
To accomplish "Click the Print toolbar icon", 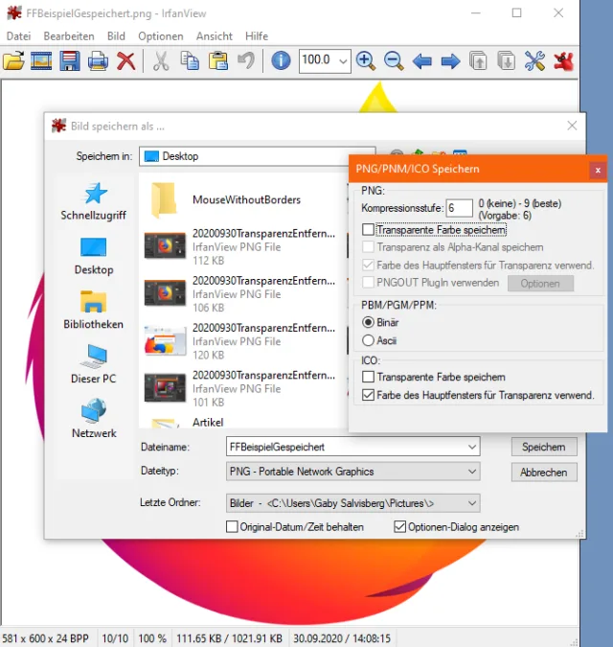I will pos(98,61).
